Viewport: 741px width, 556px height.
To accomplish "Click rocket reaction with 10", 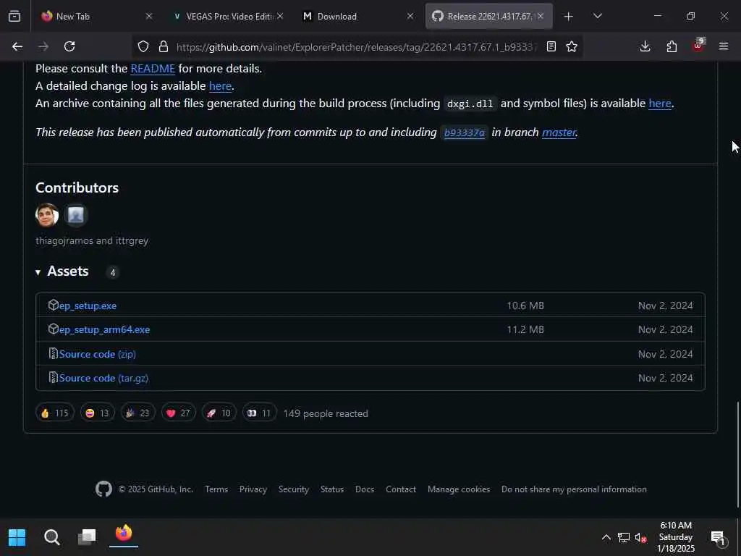I will click(219, 413).
